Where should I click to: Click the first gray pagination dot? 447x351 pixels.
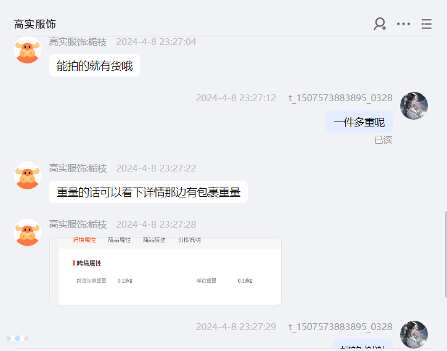[x=9, y=338]
